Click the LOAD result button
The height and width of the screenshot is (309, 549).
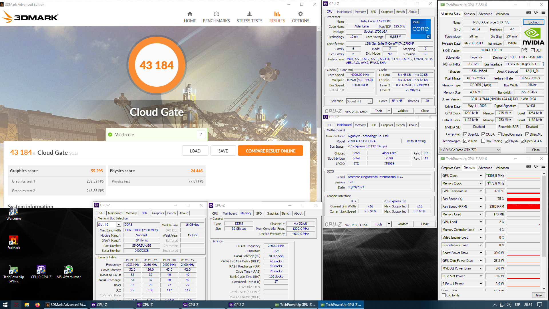pos(195,151)
